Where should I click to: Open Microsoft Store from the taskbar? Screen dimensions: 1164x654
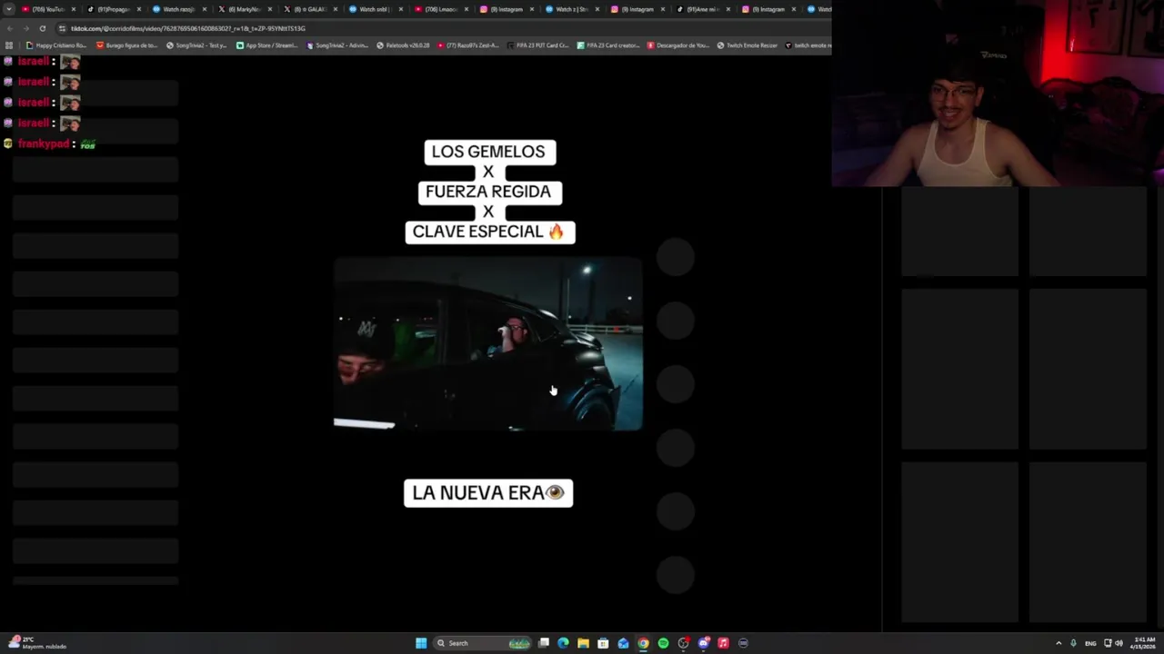603,643
